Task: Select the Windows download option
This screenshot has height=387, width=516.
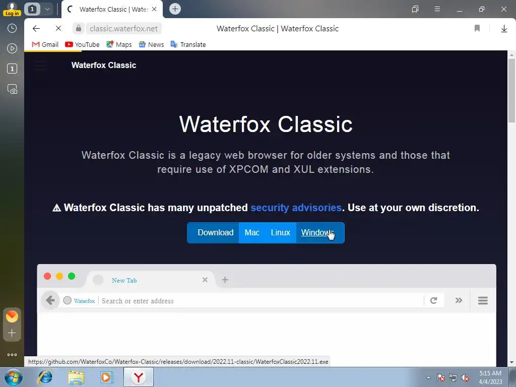Action: pyautogui.click(x=317, y=233)
